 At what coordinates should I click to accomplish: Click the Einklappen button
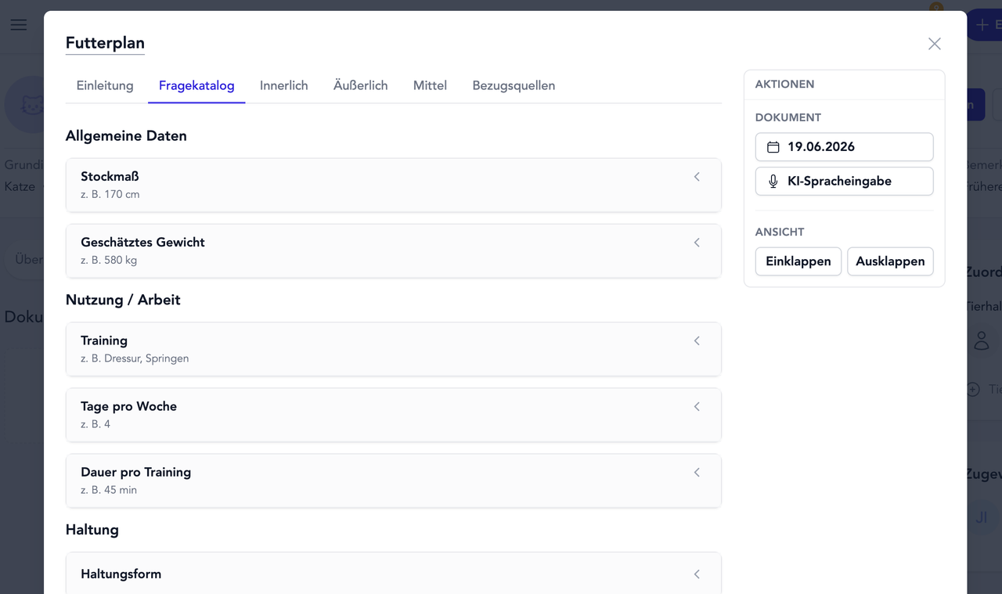pos(798,261)
